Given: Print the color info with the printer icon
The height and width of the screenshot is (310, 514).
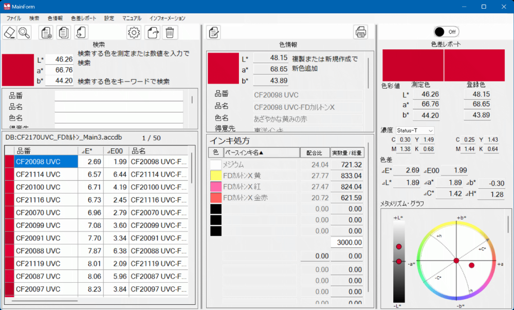Looking at the screenshot, I should pyautogui.click(x=361, y=31).
